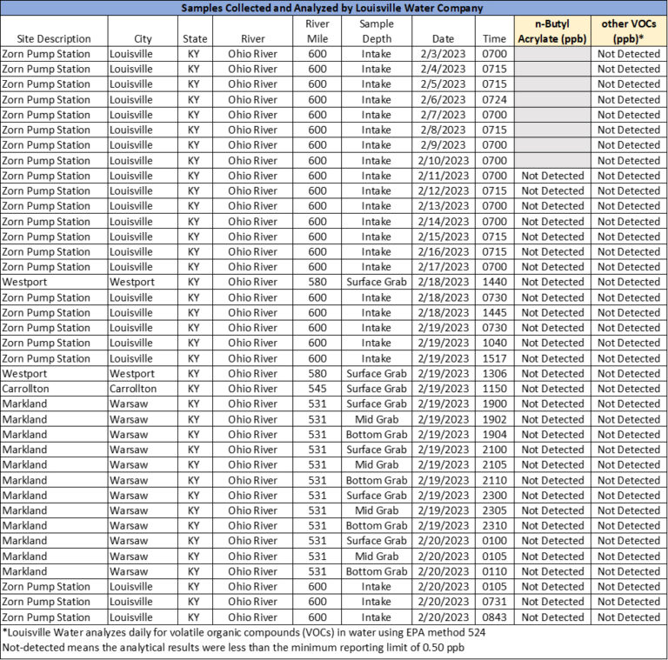
Task: Select the time cell showing 0724
Action: [493, 100]
